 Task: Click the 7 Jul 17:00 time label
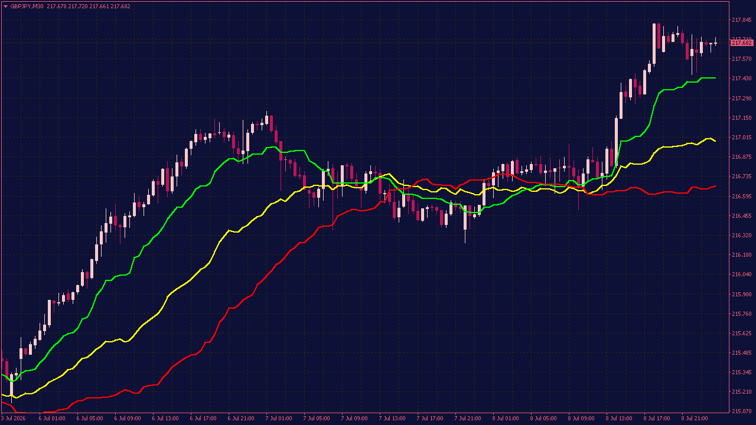click(430, 419)
